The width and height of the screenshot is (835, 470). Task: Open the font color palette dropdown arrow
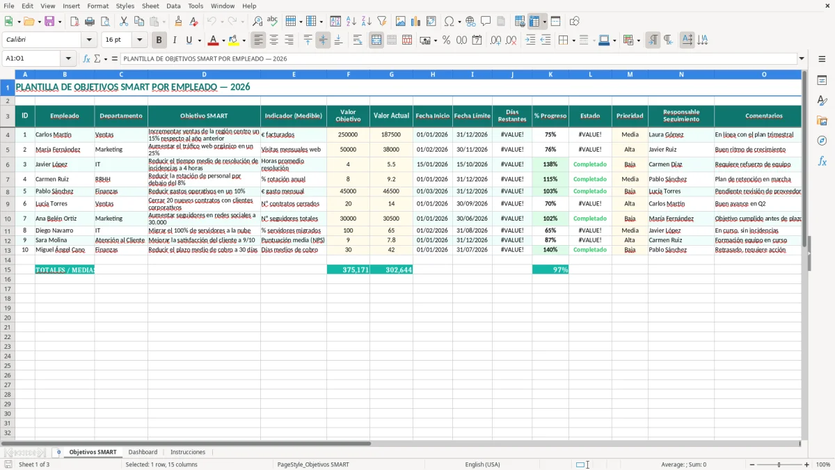pos(223,40)
